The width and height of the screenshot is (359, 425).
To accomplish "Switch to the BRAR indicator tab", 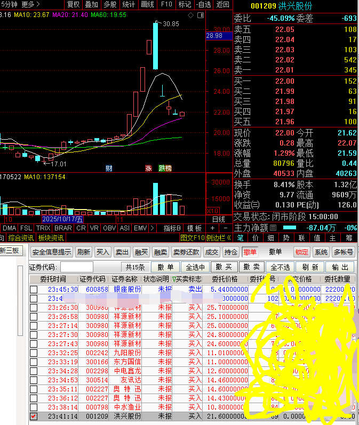I will coord(63,228).
